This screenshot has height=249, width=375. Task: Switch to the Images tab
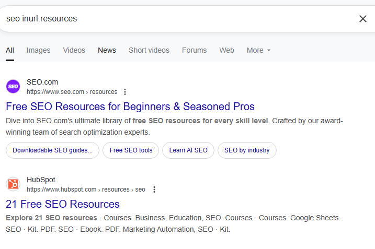[x=38, y=50]
